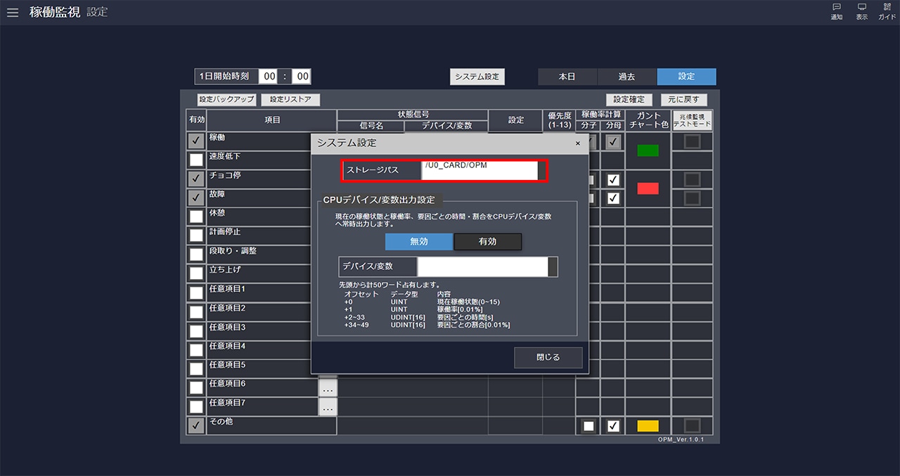This screenshot has height=476, width=900.
Task: Open the hamburger menu
Action: [13, 13]
